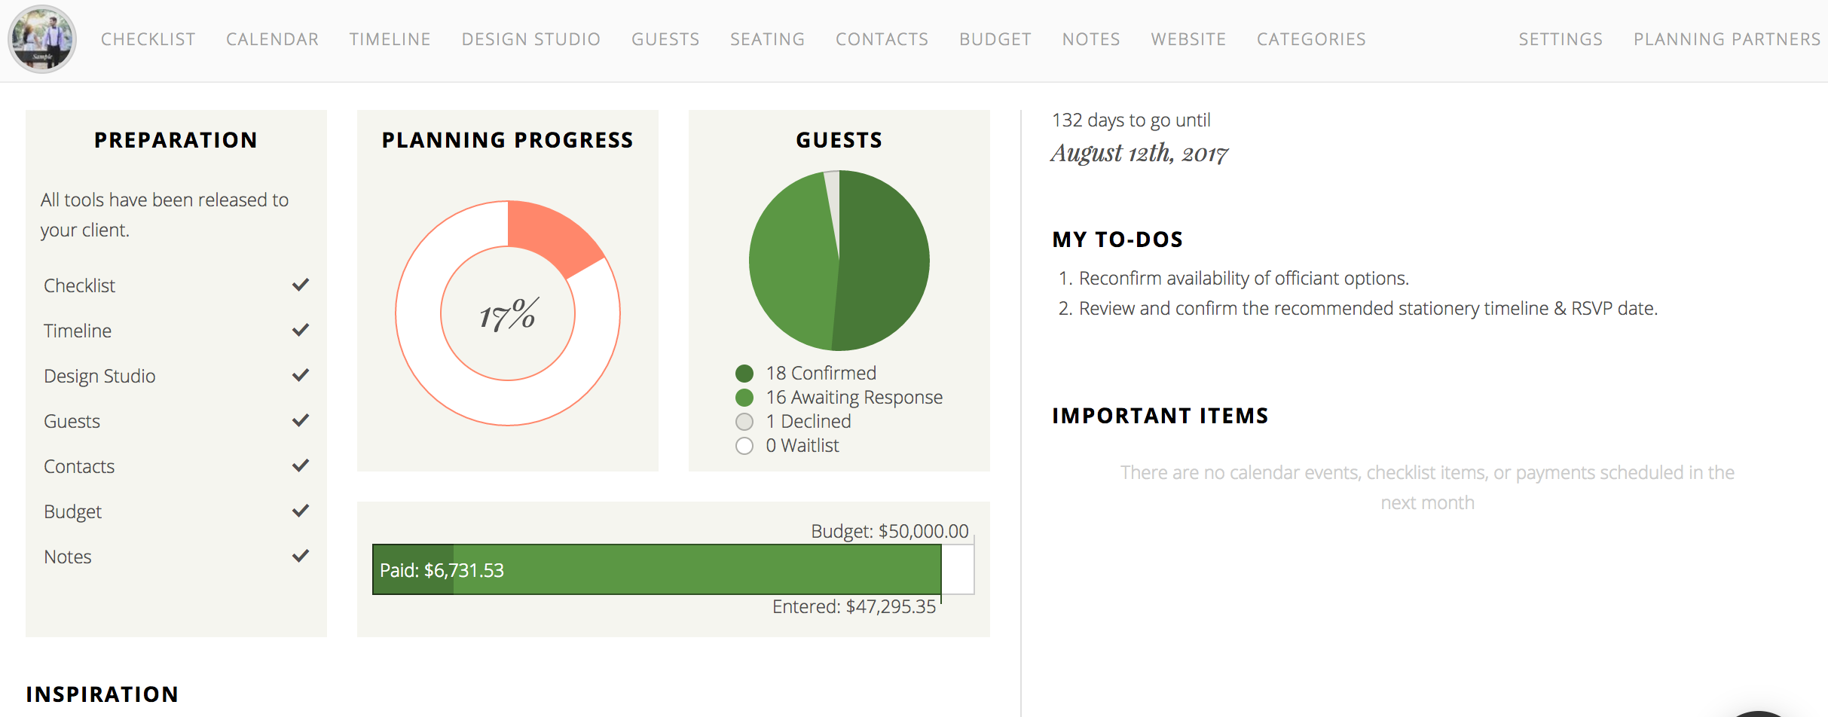Click the '18 Confirmed' legend text
Viewport: 1828px width, 717px height.
[x=821, y=374]
